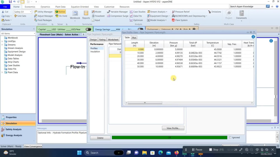Toggle the Energy Savings switch
280x157 pixels.
(x=141, y=29)
